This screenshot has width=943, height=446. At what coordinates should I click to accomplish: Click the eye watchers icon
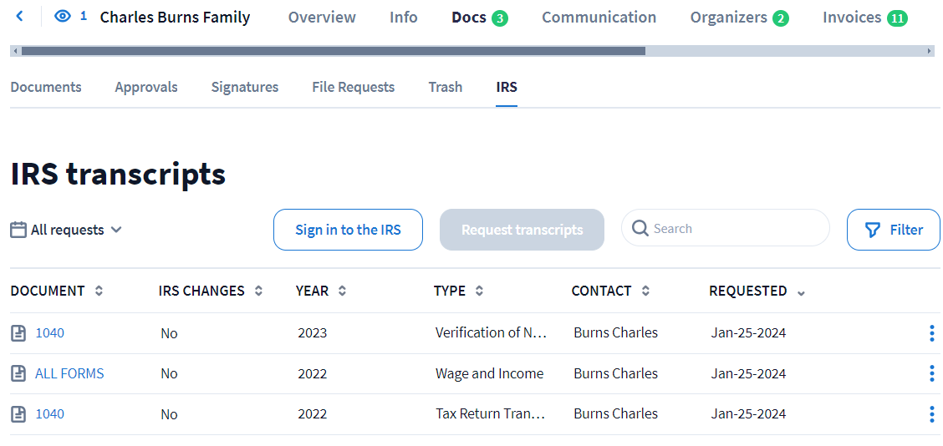tap(63, 17)
